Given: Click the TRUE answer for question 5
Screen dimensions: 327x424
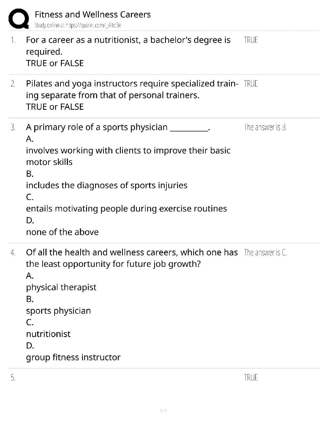Looking at the screenshot, I should point(251,378).
